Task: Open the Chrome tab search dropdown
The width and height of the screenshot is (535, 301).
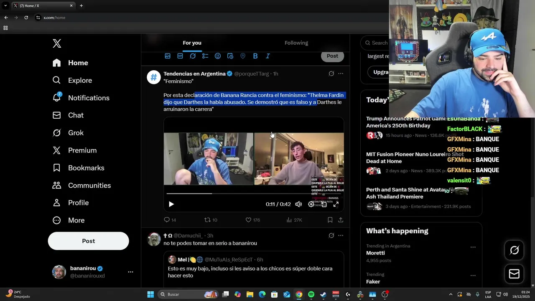Action: pyautogui.click(x=5, y=5)
